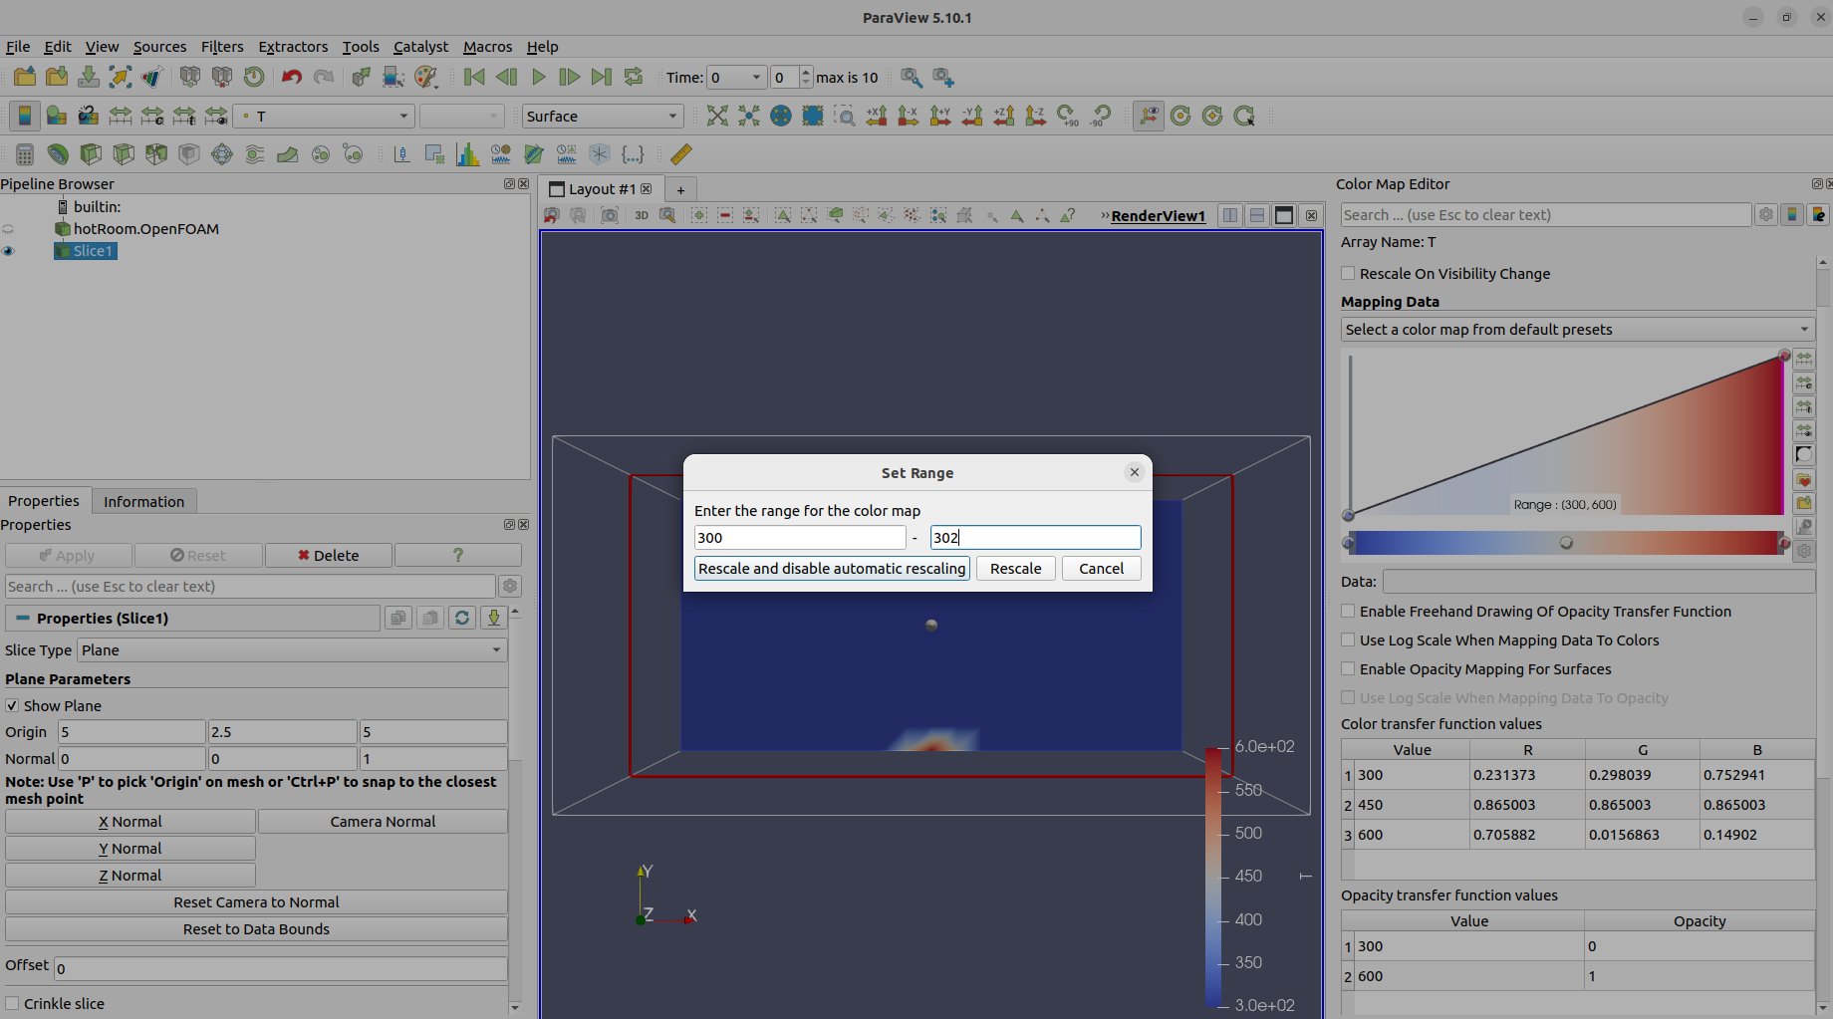
Task: Select the Calculator filter
Action: coord(24,153)
